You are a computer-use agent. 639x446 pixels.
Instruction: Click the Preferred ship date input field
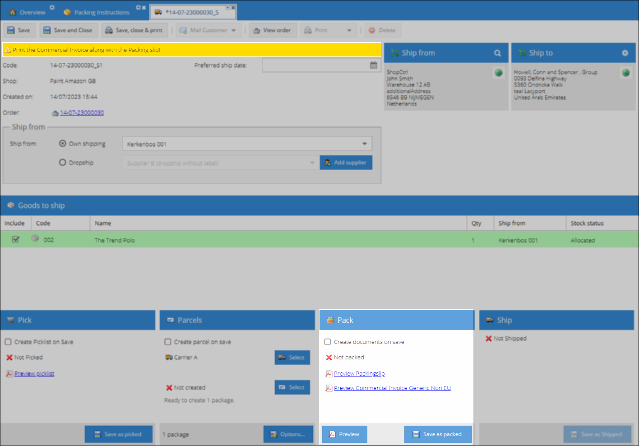click(x=316, y=65)
